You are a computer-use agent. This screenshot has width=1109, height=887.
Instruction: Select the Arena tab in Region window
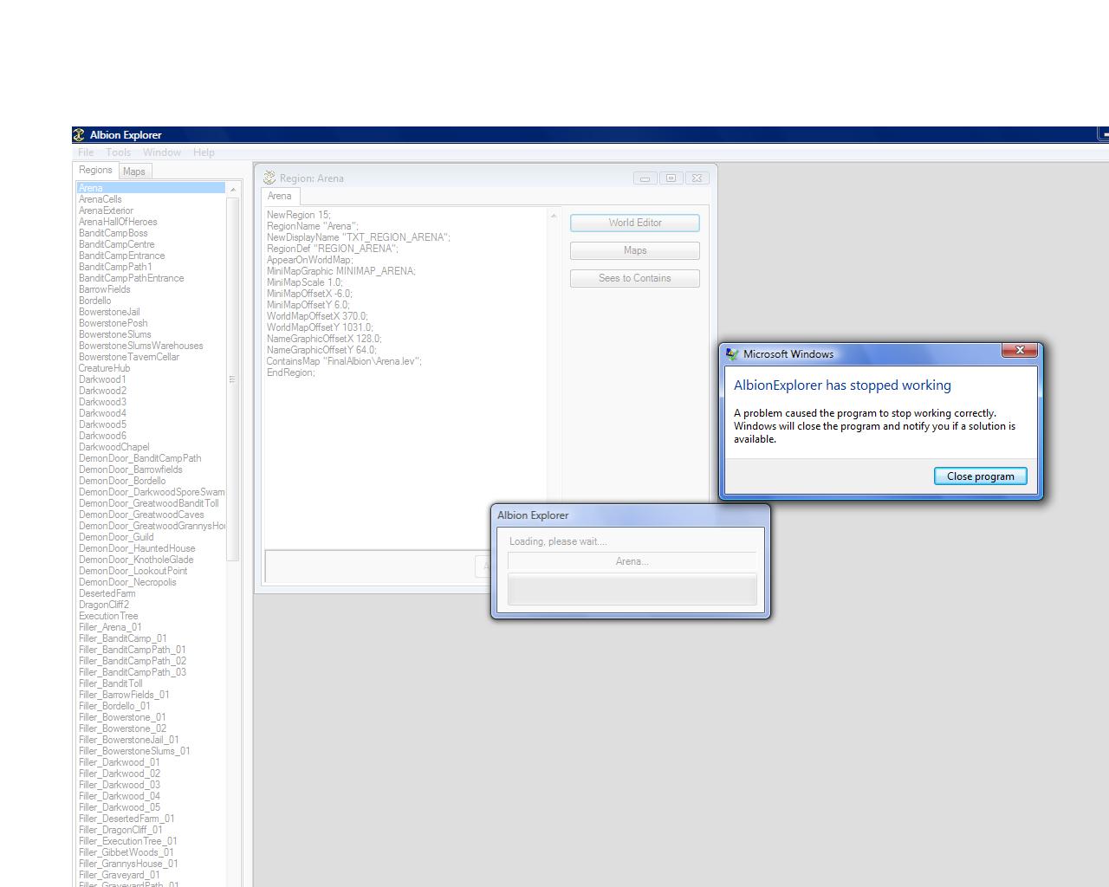pyautogui.click(x=279, y=196)
